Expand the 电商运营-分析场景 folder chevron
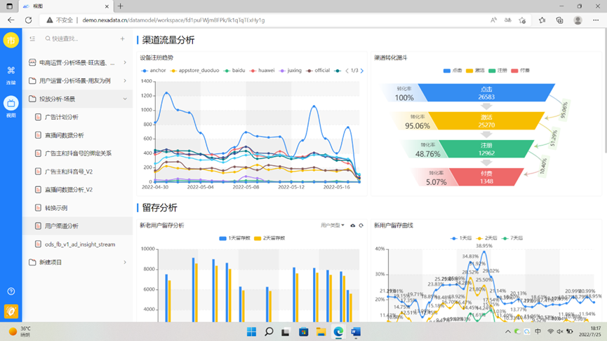The image size is (607, 341). click(125, 62)
